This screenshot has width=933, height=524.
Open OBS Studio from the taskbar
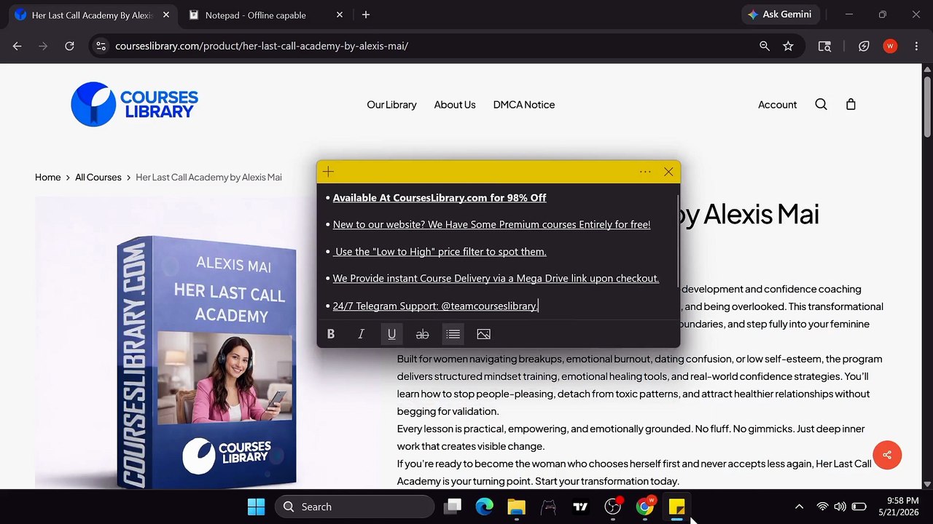point(613,507)
